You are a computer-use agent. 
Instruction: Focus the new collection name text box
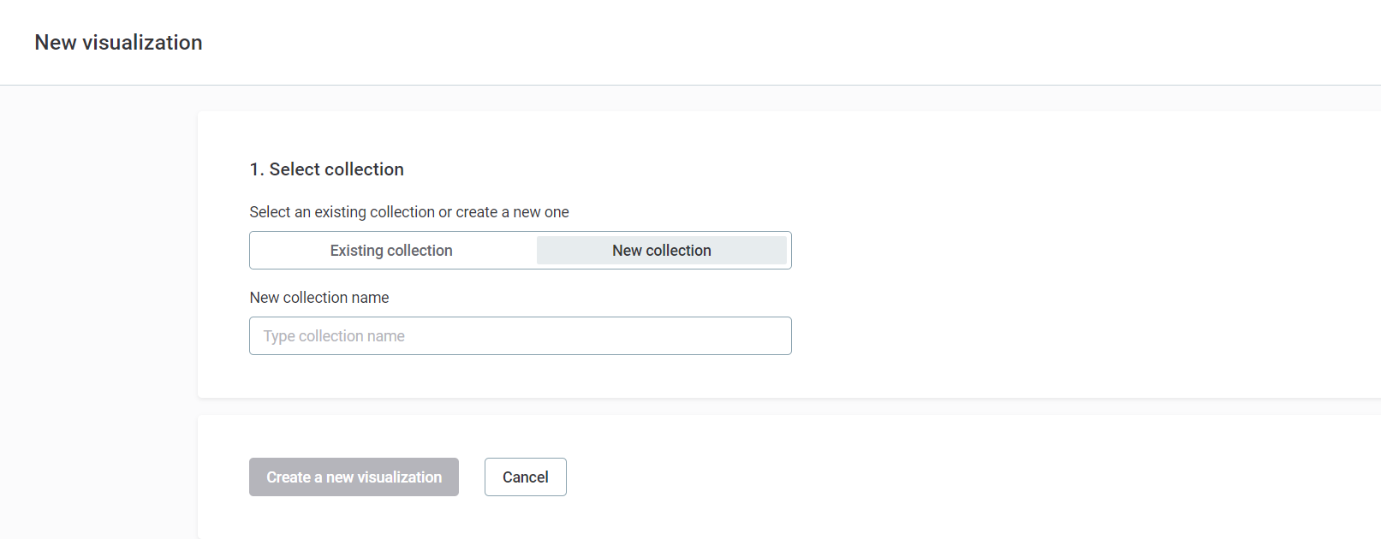520,336
